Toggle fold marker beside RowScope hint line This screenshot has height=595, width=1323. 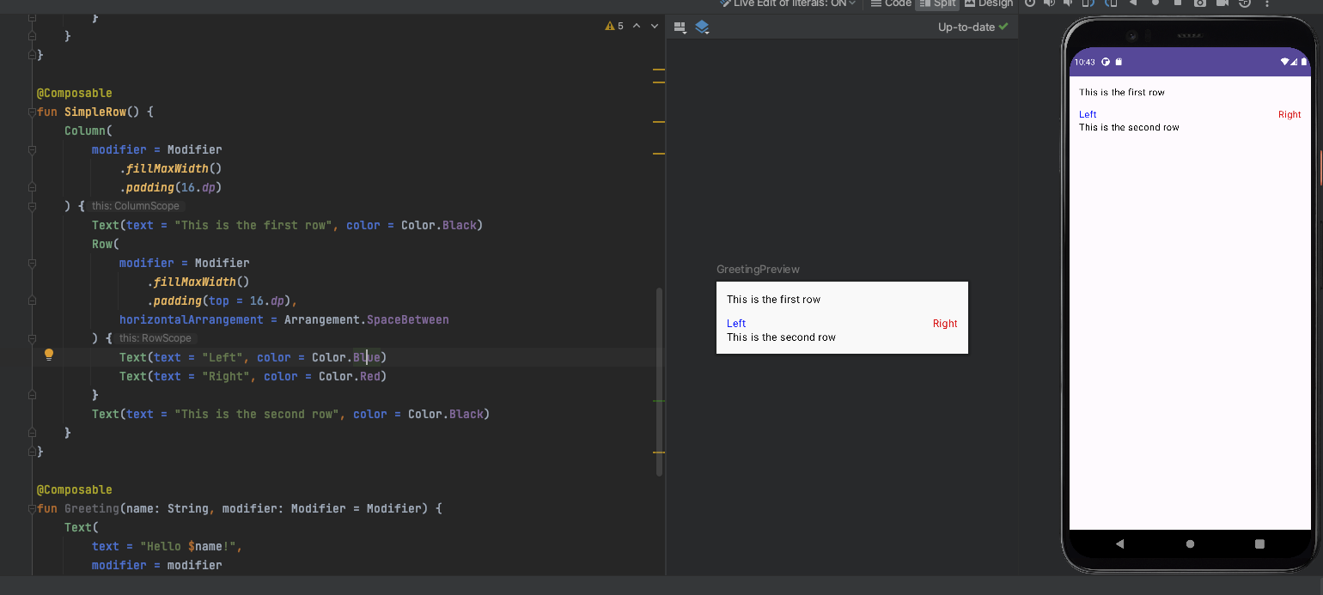pos(33,338)
